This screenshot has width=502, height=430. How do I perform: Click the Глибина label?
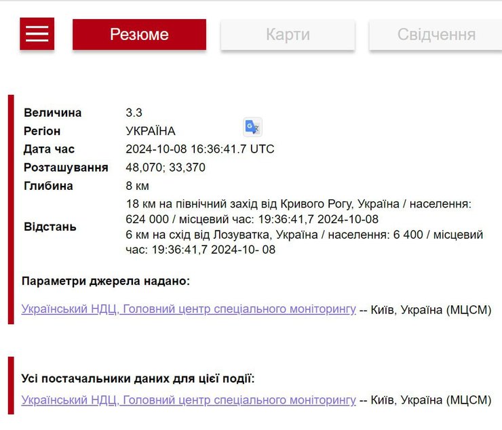pos(48,186)
